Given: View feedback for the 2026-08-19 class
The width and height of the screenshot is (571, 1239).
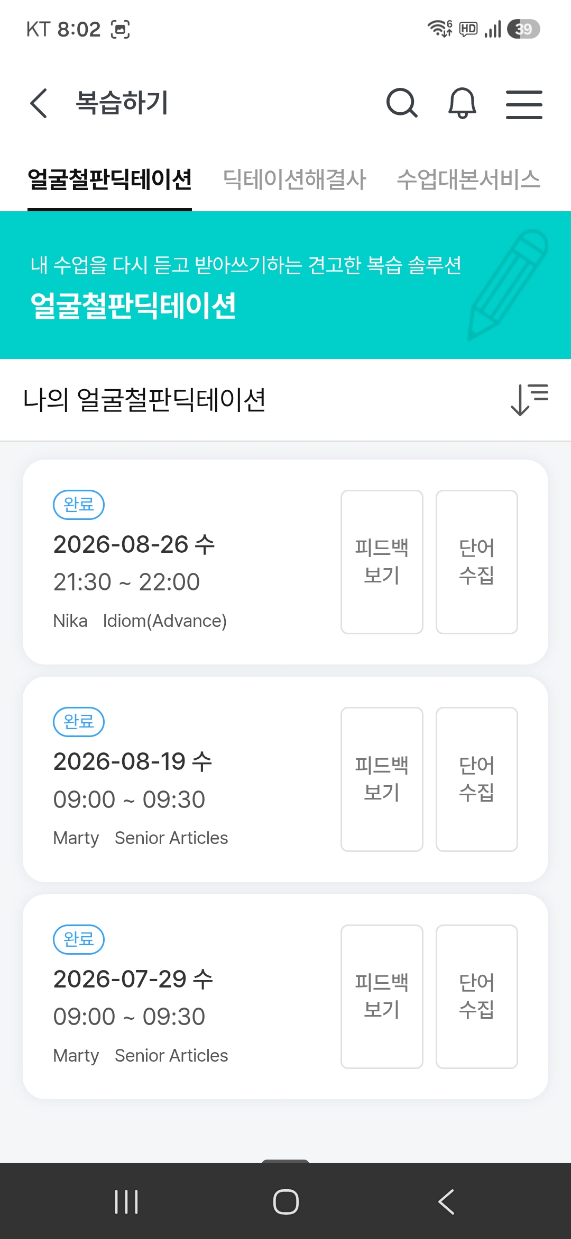Looking at the screenshot, I should [382, 779].
